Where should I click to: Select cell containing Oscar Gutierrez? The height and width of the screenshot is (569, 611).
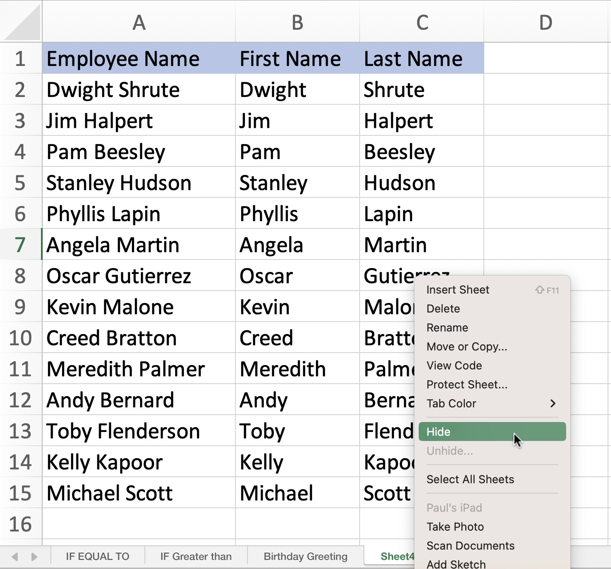[139, 275]
